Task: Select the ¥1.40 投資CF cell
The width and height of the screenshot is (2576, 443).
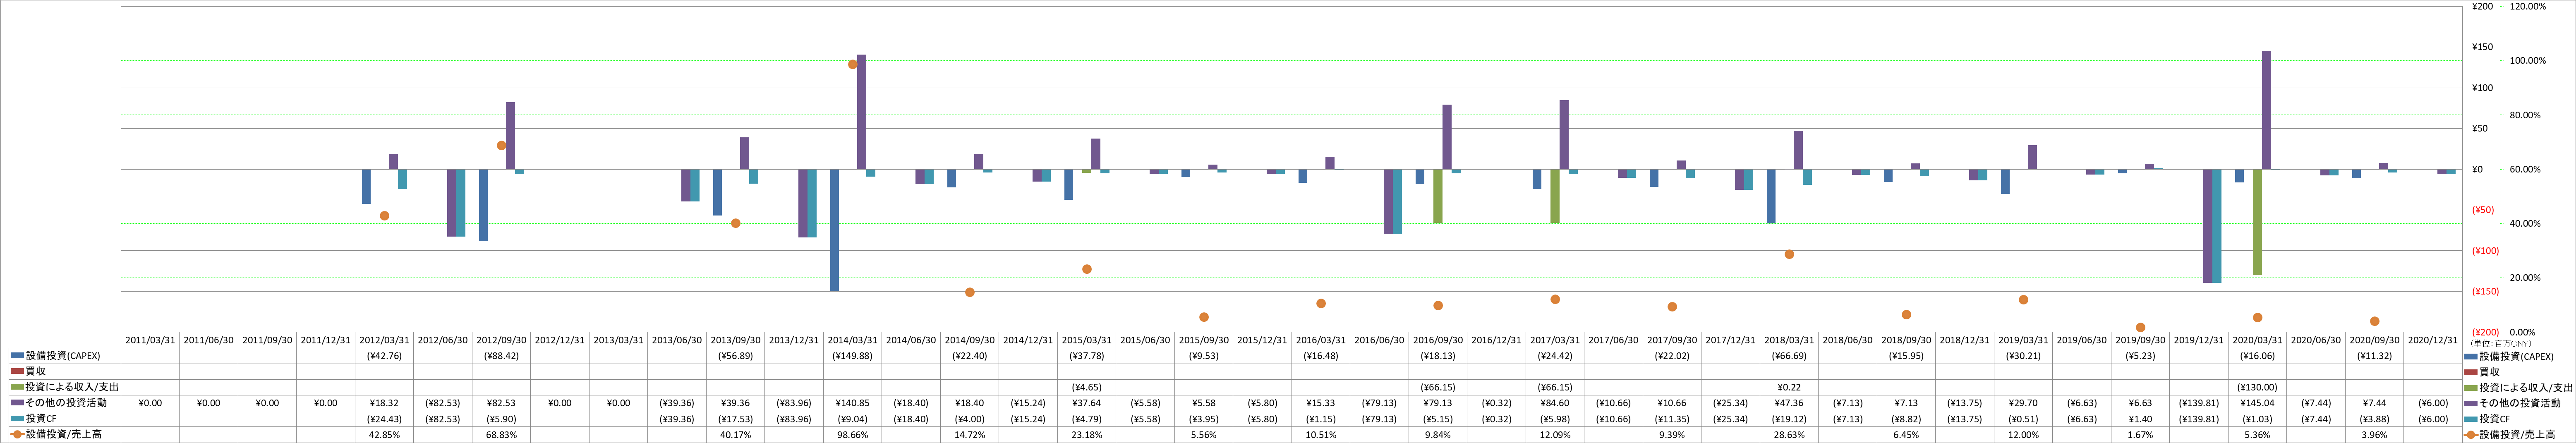Action: click(x=2140, y=419)
